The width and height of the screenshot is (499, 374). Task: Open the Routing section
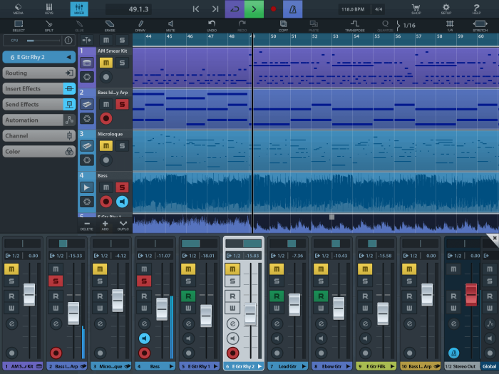tap(39, 73)
